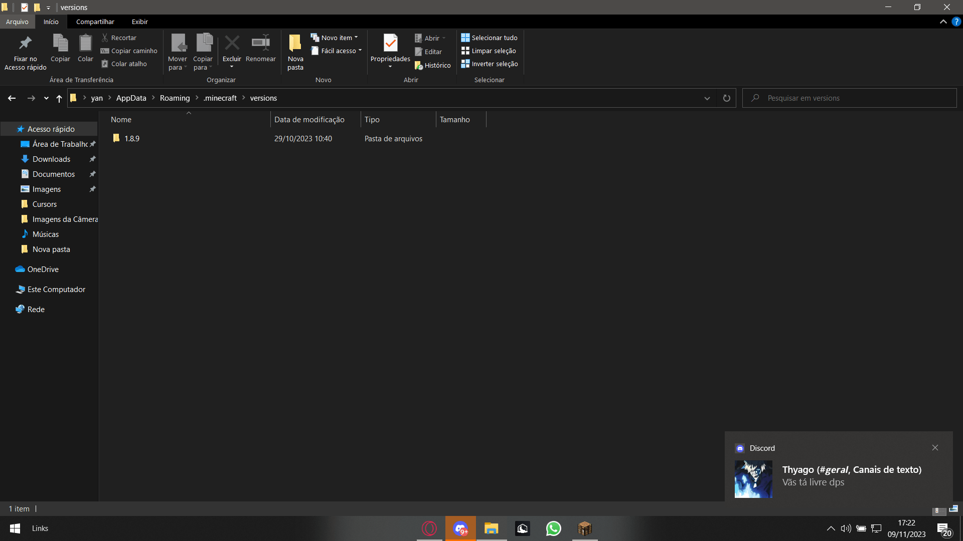Click .minecraft in the address path
The height and width of the screenshot is (541, 963).
click(x=220, y=98)
